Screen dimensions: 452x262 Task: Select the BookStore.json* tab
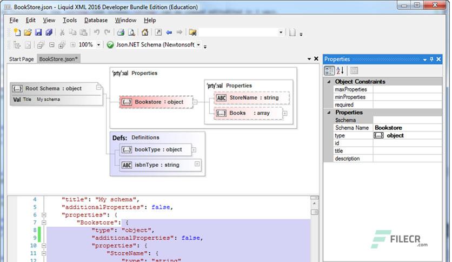(x=58, y=59)
